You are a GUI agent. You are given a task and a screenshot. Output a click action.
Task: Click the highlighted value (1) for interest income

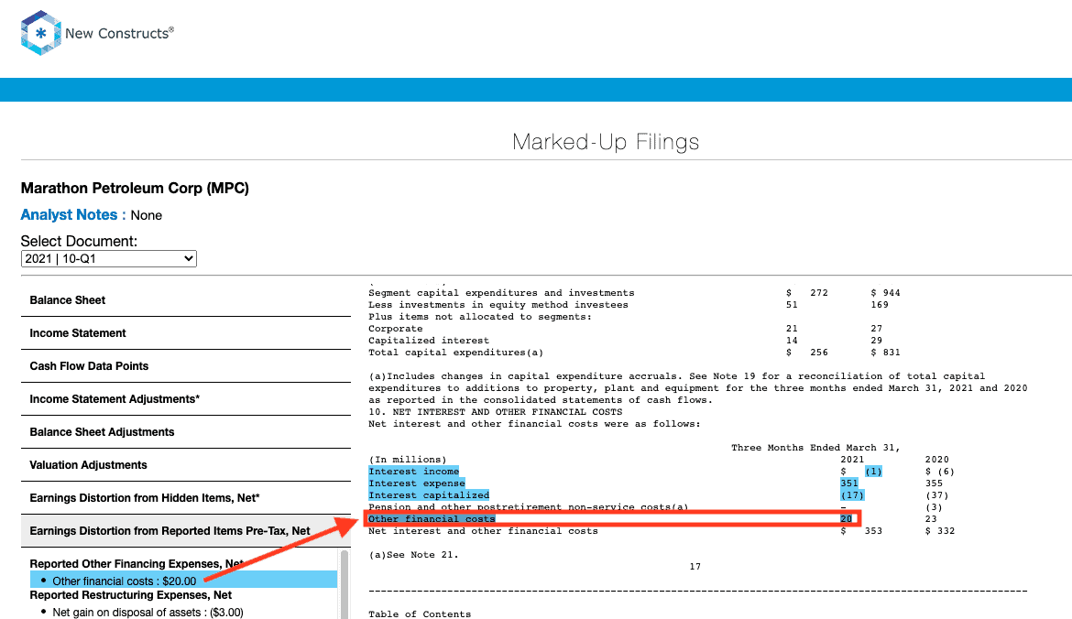[x=873, y=472]
